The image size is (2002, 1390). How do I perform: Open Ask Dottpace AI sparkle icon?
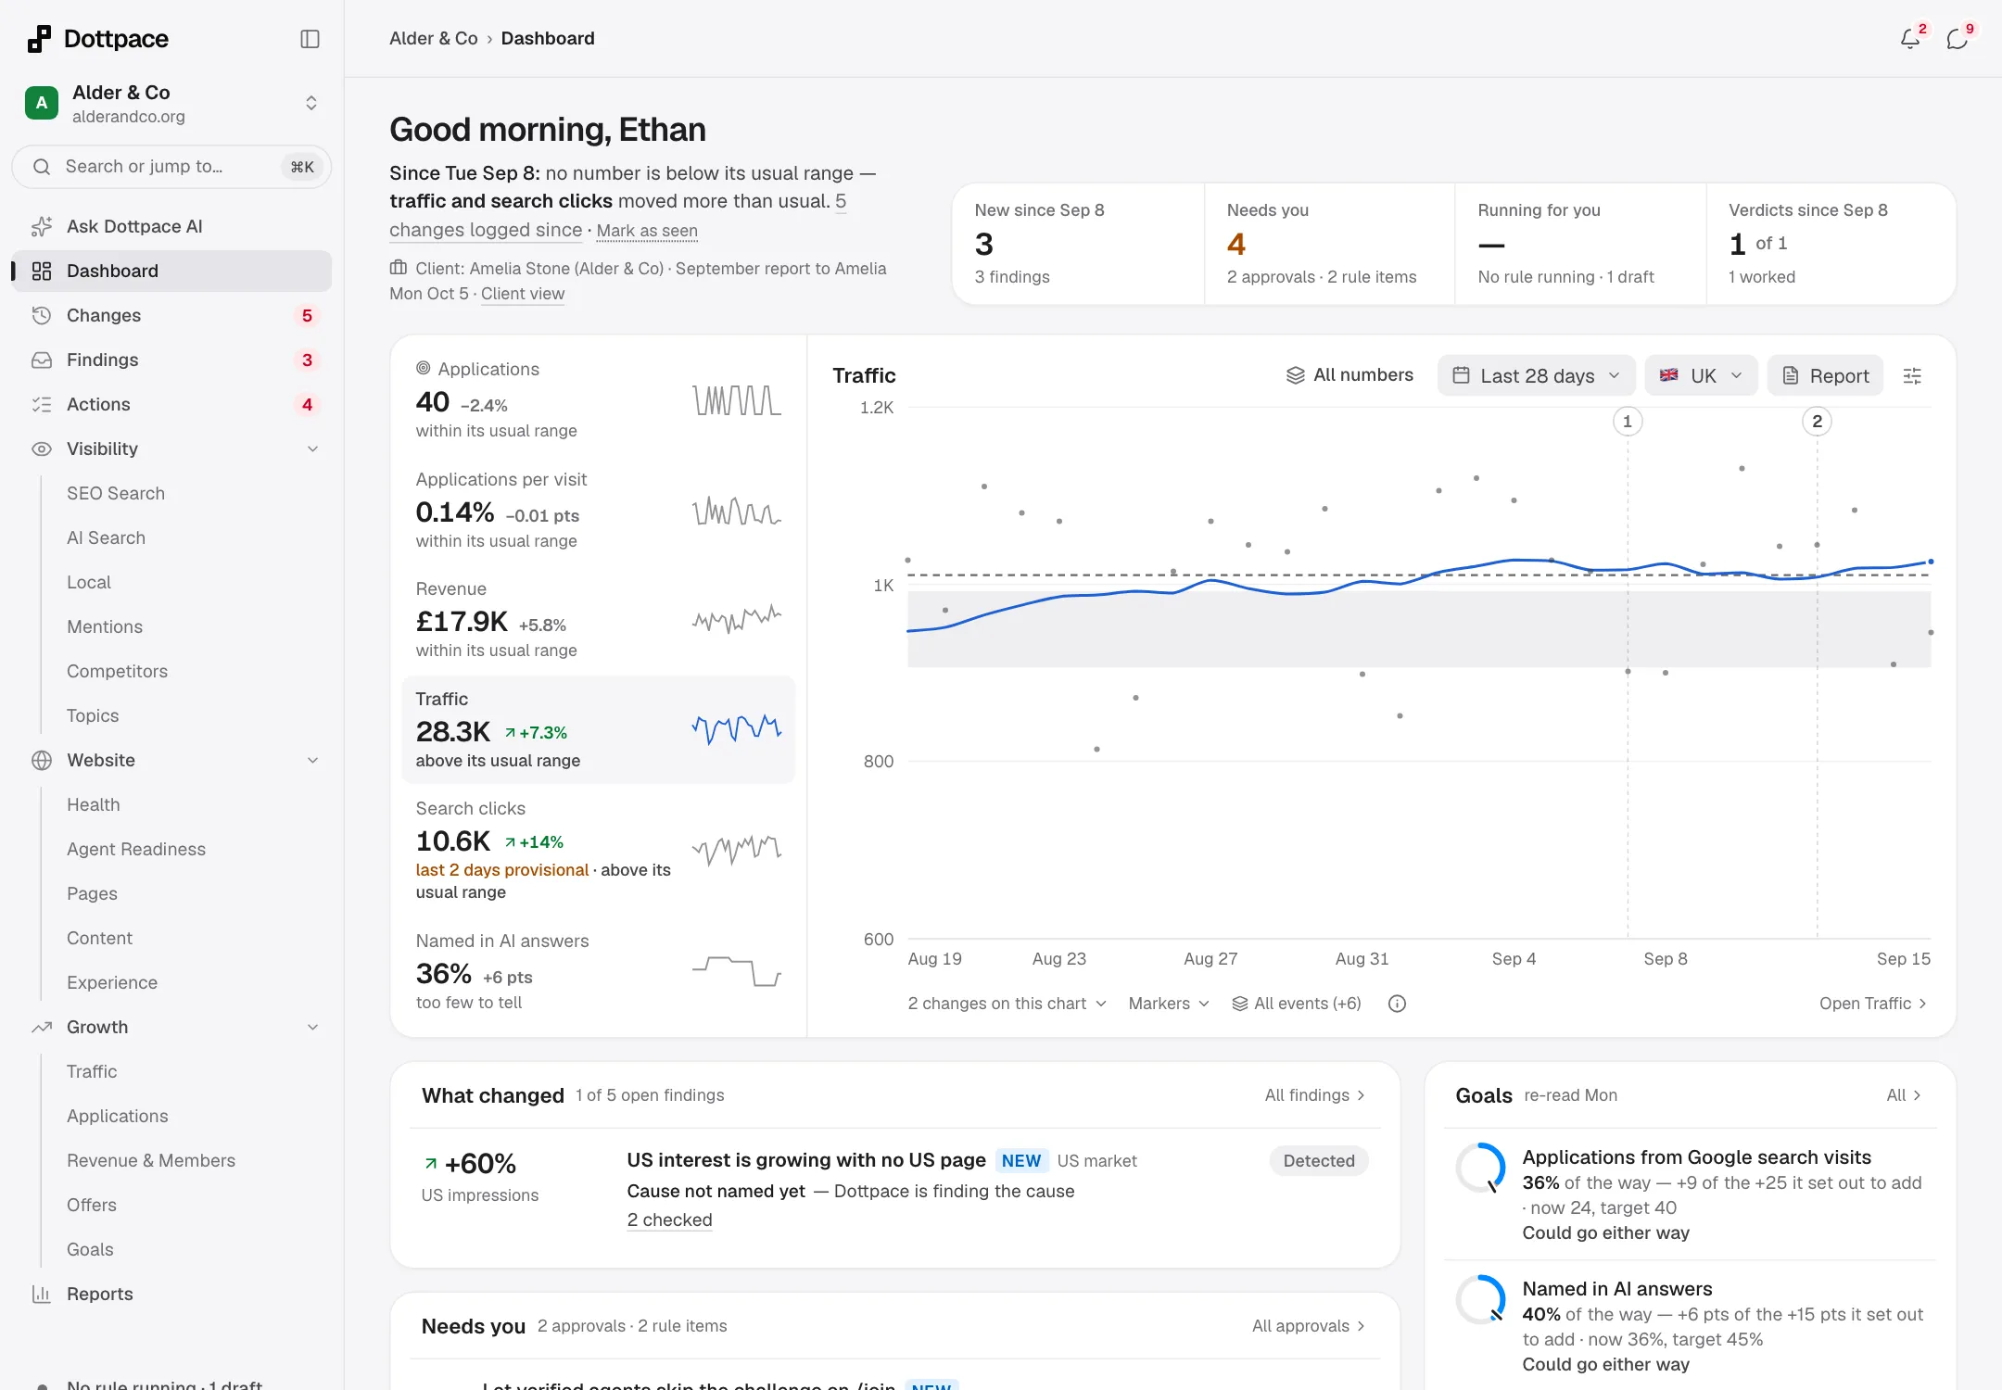[42, 227]
